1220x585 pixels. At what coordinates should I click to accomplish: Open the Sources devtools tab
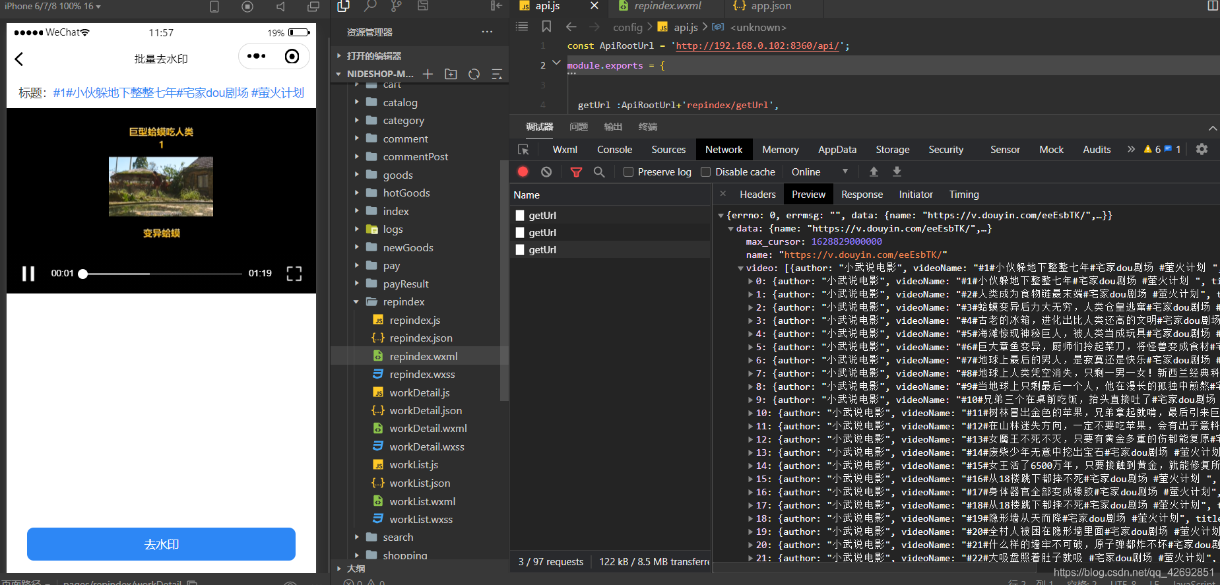tap(668, 150)
